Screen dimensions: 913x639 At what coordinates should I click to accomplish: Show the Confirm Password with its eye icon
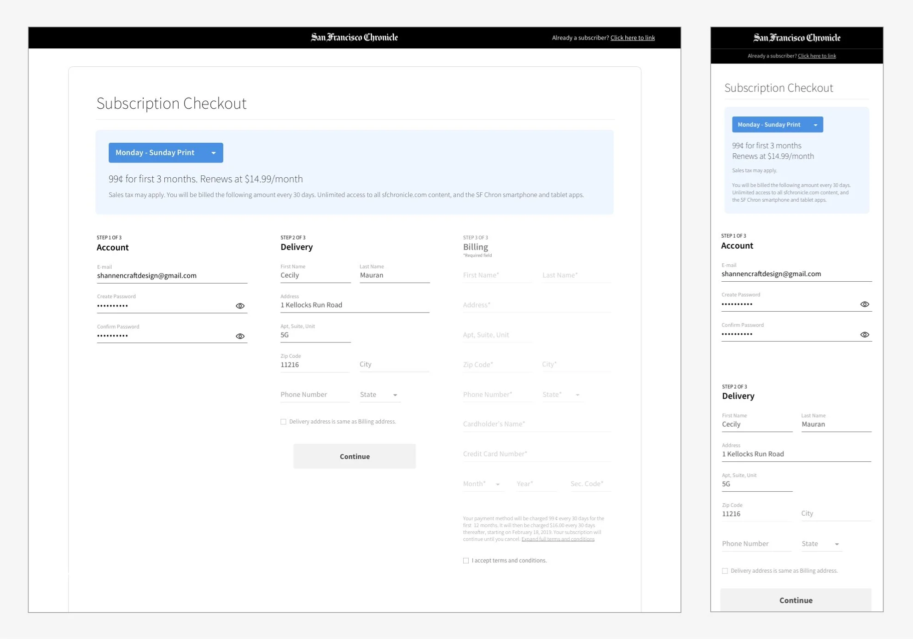pyautogui.click(x=240, y=336)
